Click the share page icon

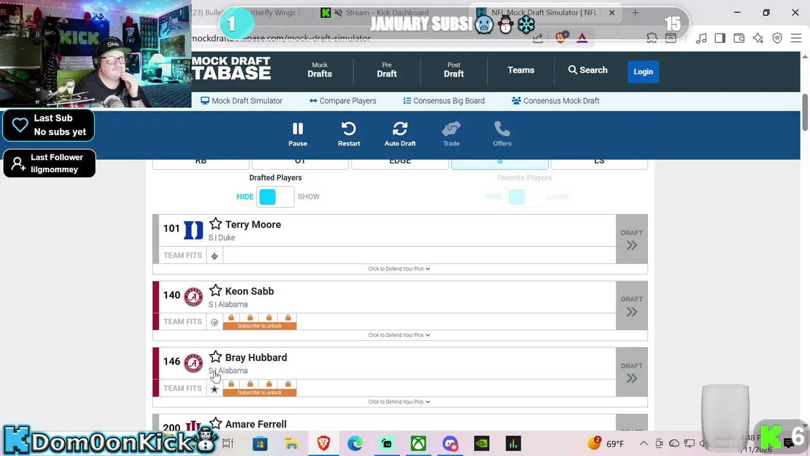pos(538,39)
